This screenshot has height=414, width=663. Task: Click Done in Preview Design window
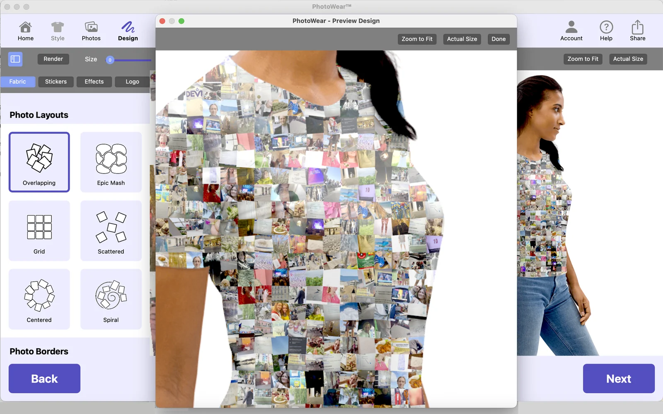tap(498, 39)
